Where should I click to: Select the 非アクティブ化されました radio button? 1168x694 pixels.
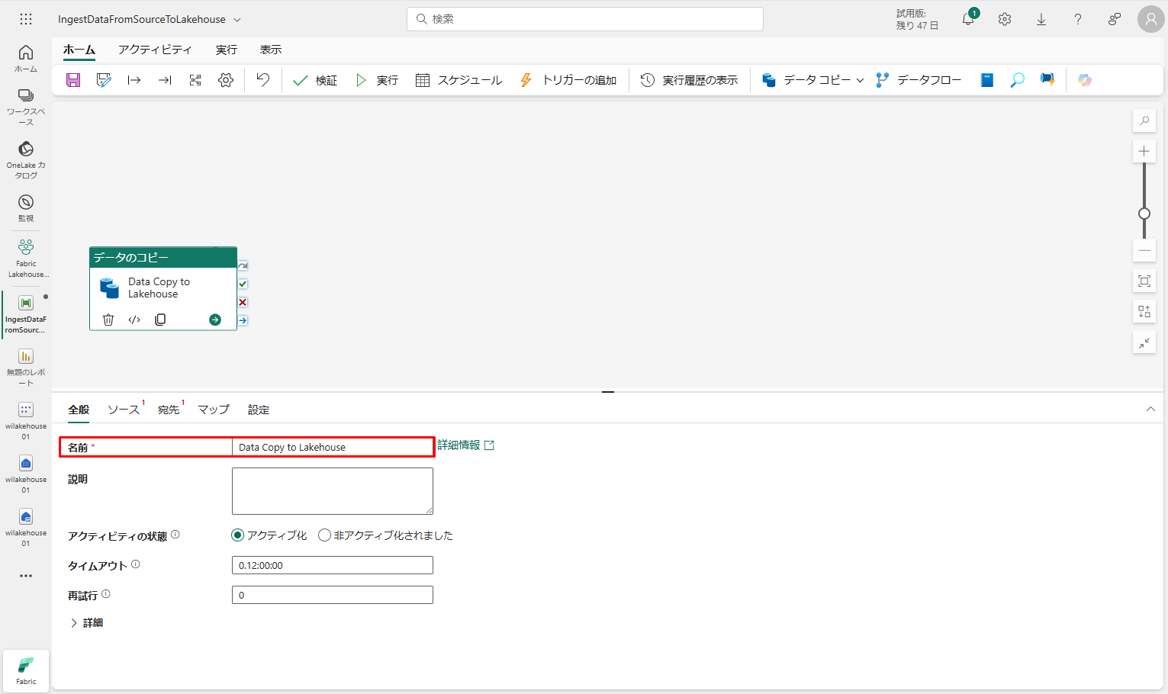325,535
